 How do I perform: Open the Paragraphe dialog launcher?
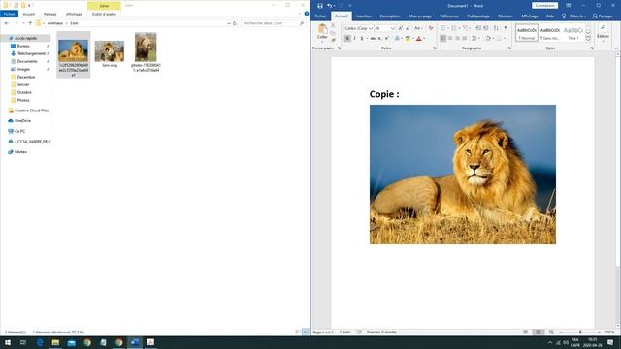509,48
